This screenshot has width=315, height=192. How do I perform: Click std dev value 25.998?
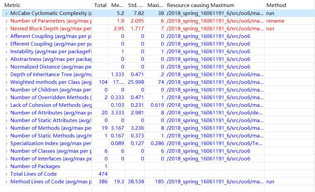[x=136, y=82]
